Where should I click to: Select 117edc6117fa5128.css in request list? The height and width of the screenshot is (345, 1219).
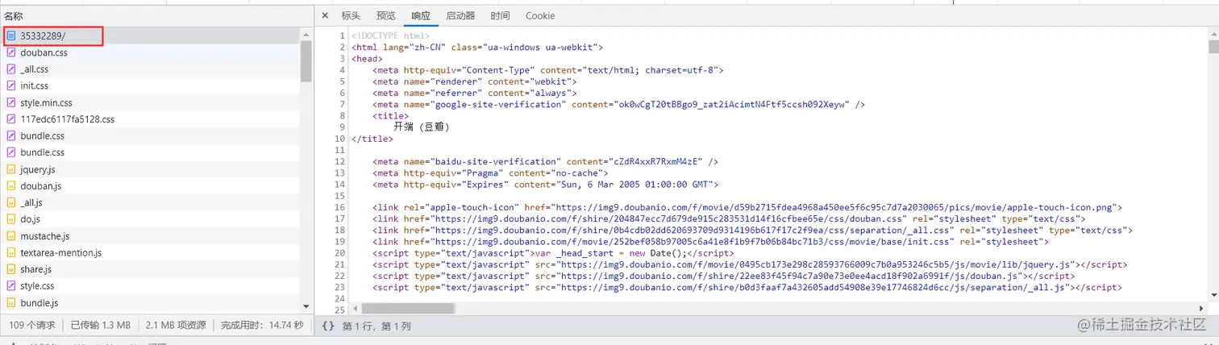[x=68, y=119]
